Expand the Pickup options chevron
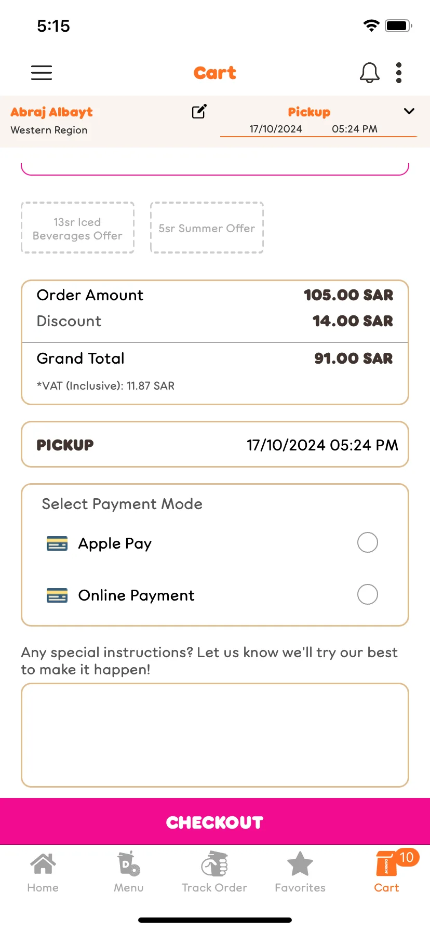The height and width of the screenshot is (931, 430). 409,111
